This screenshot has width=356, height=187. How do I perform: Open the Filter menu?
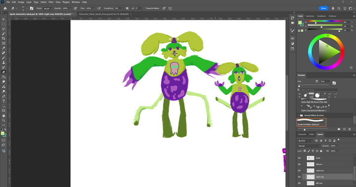click(51, 2)
